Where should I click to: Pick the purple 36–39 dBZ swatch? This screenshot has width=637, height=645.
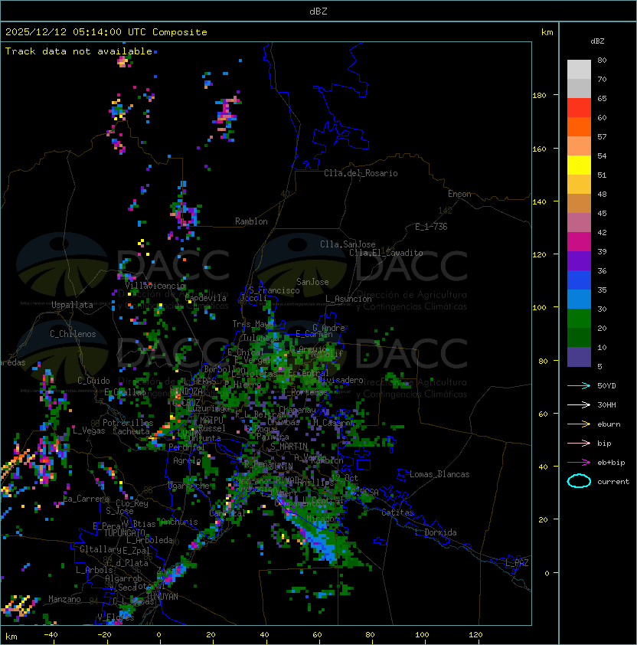coord(579,260)
